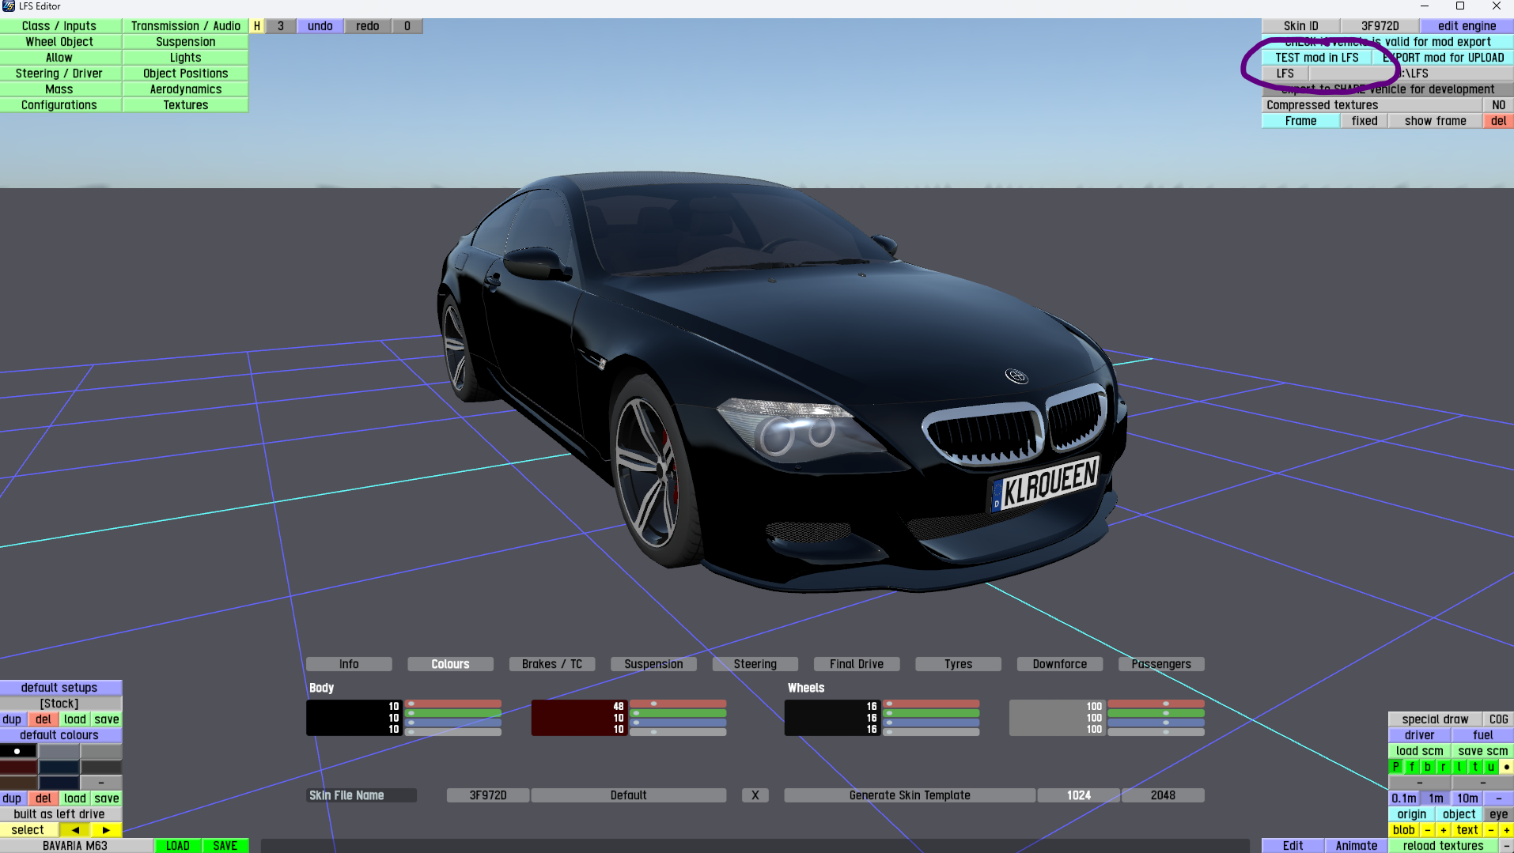The width and height of the screenshot is (1514, 853).
Task: Select the 1m grid size
Action: pyautogui.click(x=1436, y=798)
